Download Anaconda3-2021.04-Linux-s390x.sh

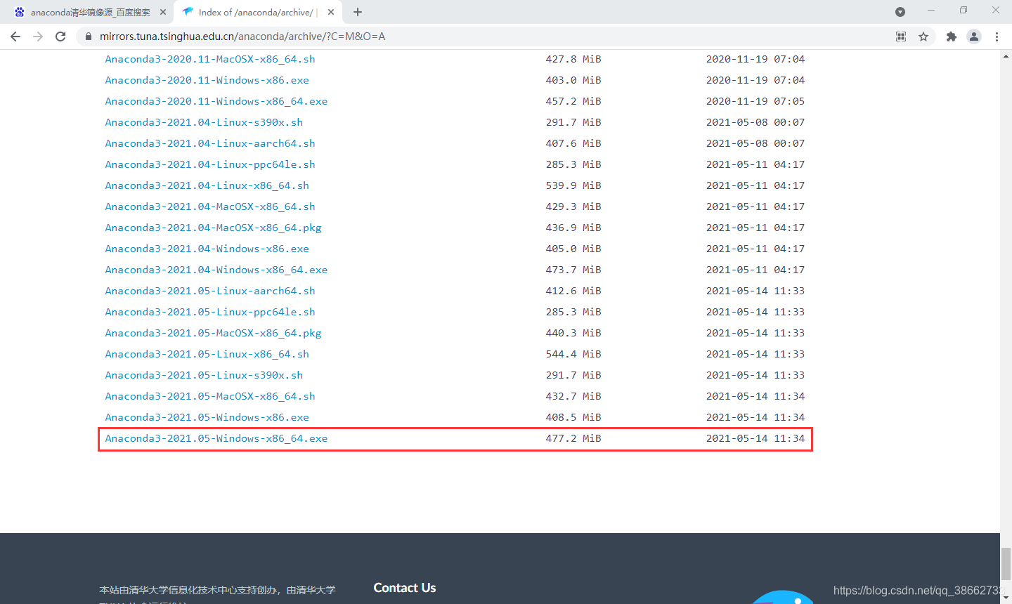[204, 122]
